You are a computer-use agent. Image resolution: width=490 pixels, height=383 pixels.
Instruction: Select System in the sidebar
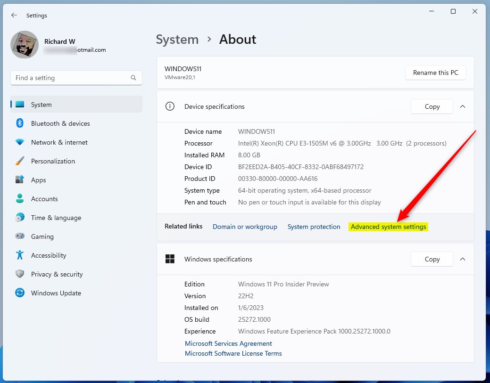click(41, 104)
